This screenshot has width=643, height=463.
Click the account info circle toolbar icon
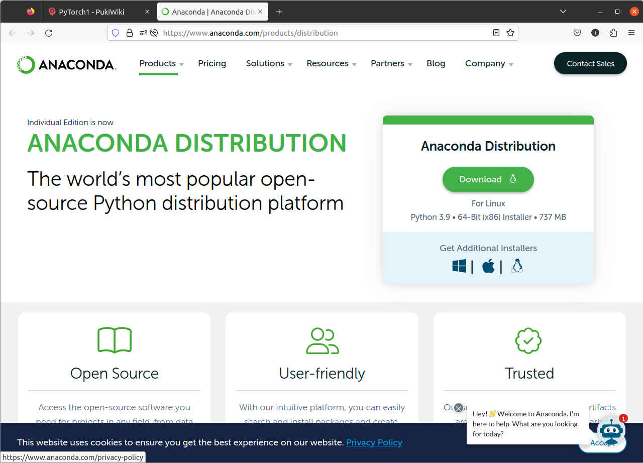(x=595, y=33)
